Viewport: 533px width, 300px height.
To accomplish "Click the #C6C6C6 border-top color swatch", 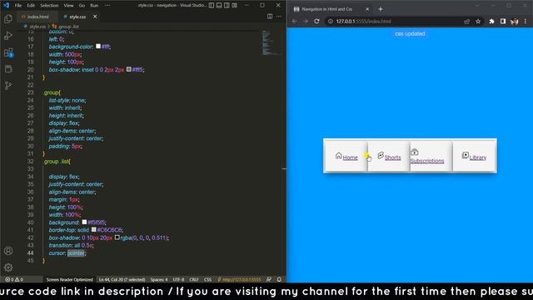I will pyautogui.click(x=93, y=230).
